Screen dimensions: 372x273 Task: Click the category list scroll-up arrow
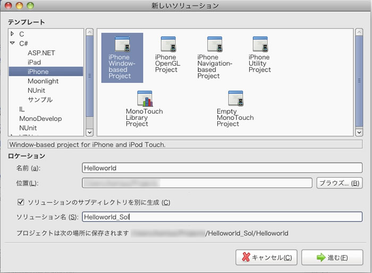pos(89,32)
